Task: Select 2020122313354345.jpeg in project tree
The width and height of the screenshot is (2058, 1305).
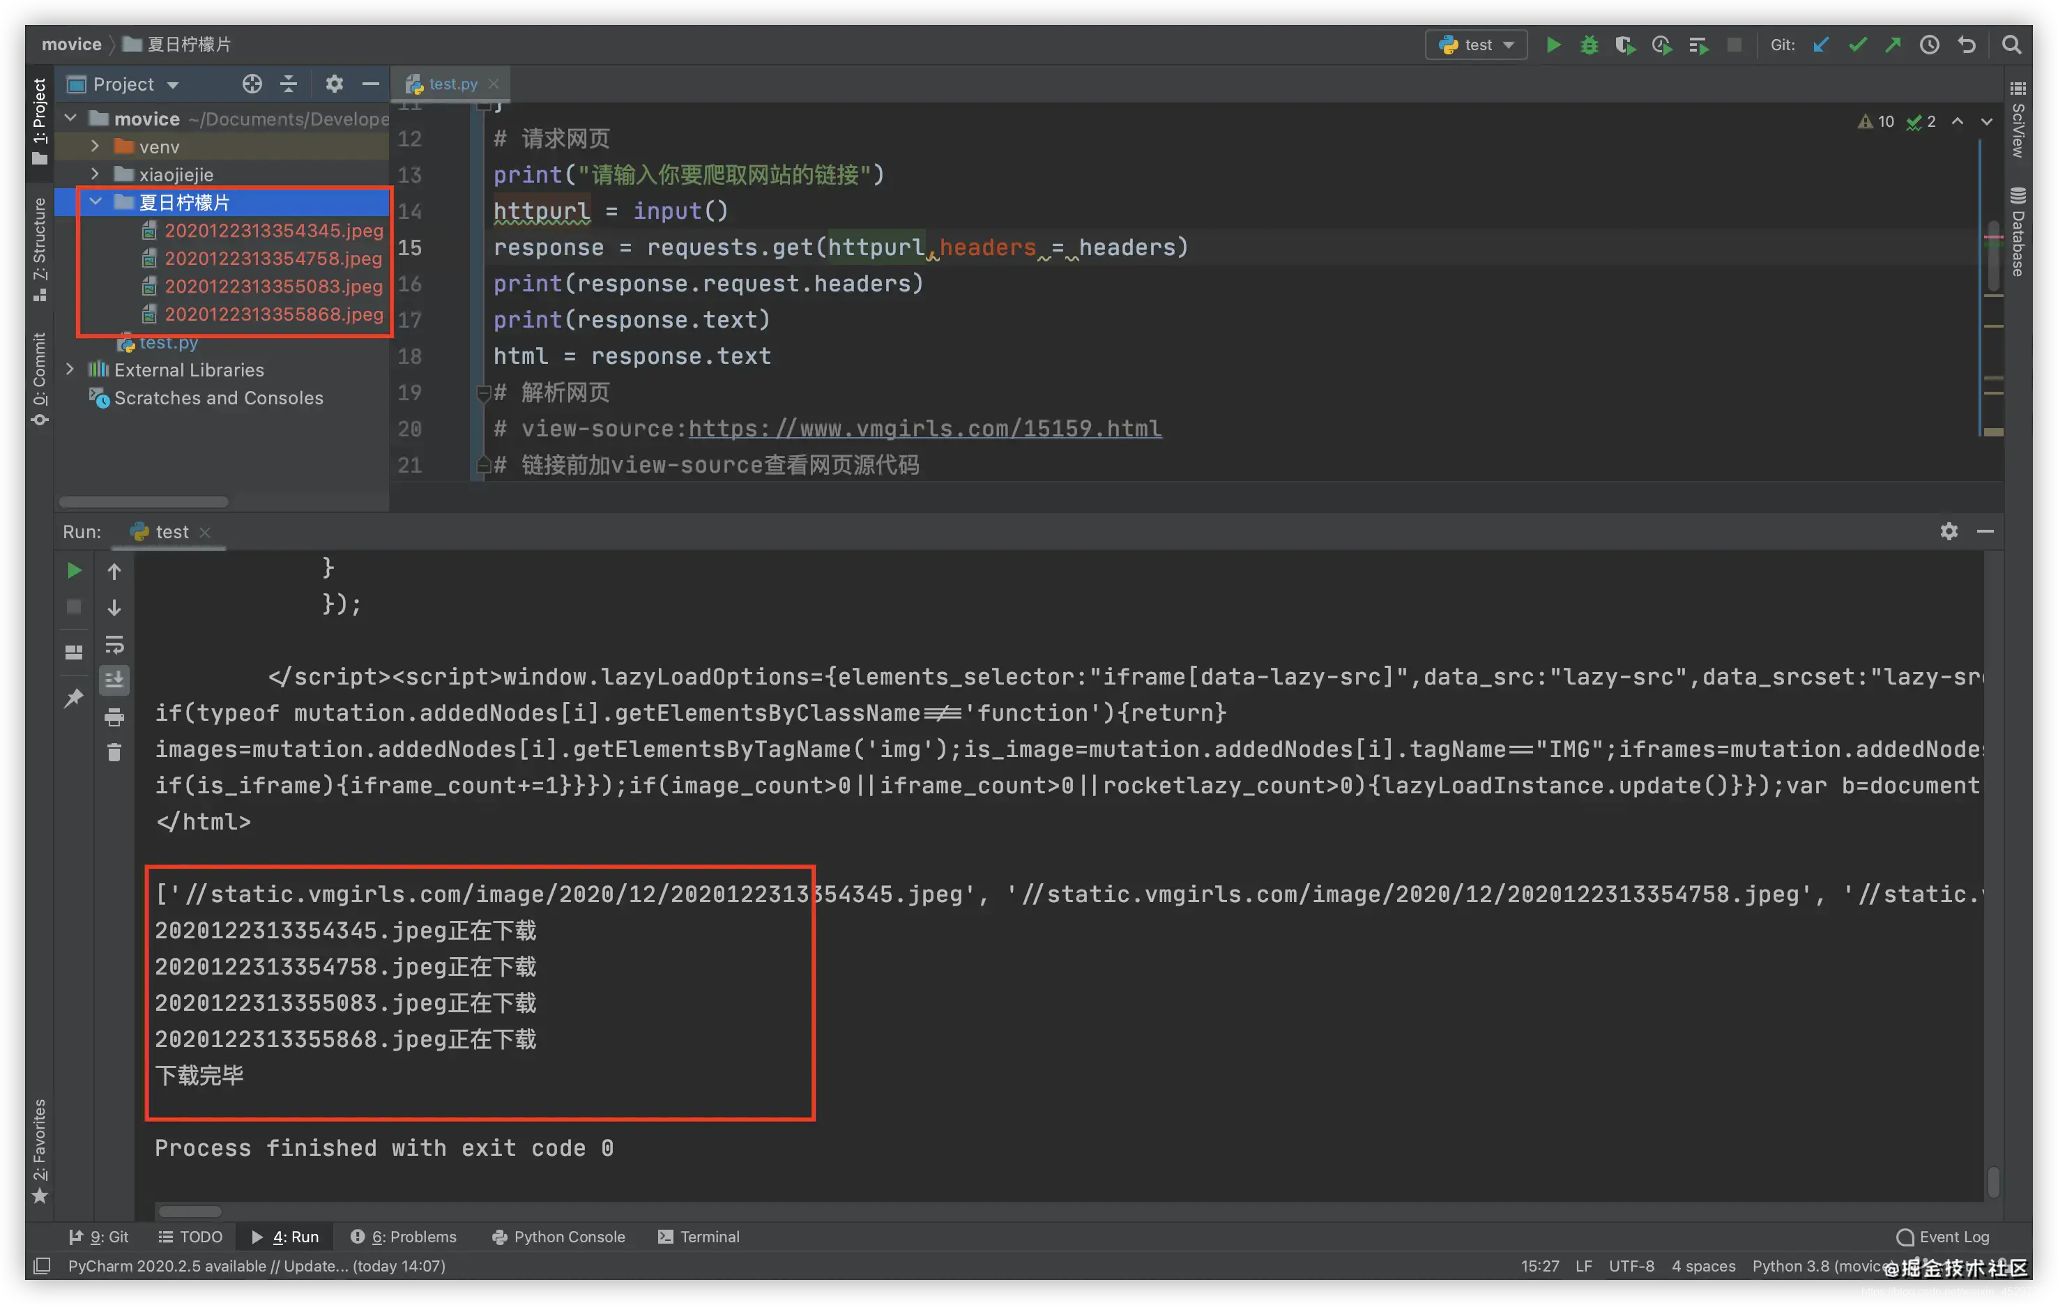Action: tap(273, 230)
